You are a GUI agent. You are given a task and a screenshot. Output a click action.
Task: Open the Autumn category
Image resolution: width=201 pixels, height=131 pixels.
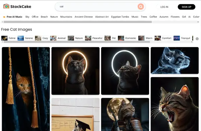(x=164, y=17)
